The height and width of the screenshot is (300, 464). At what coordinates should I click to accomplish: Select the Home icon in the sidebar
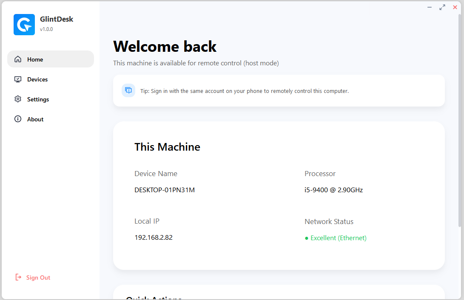pyautogui.click(x=18, y=59)
